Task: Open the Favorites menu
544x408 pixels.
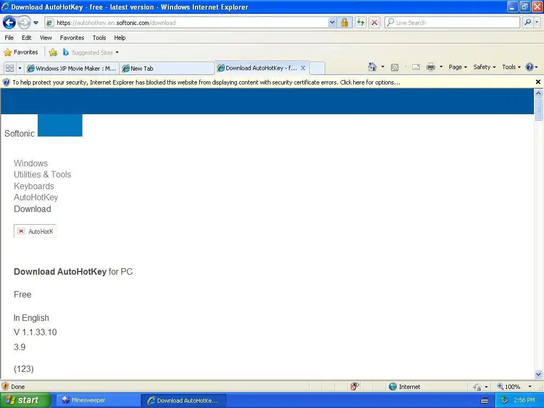Action: (x=72, y=38)
